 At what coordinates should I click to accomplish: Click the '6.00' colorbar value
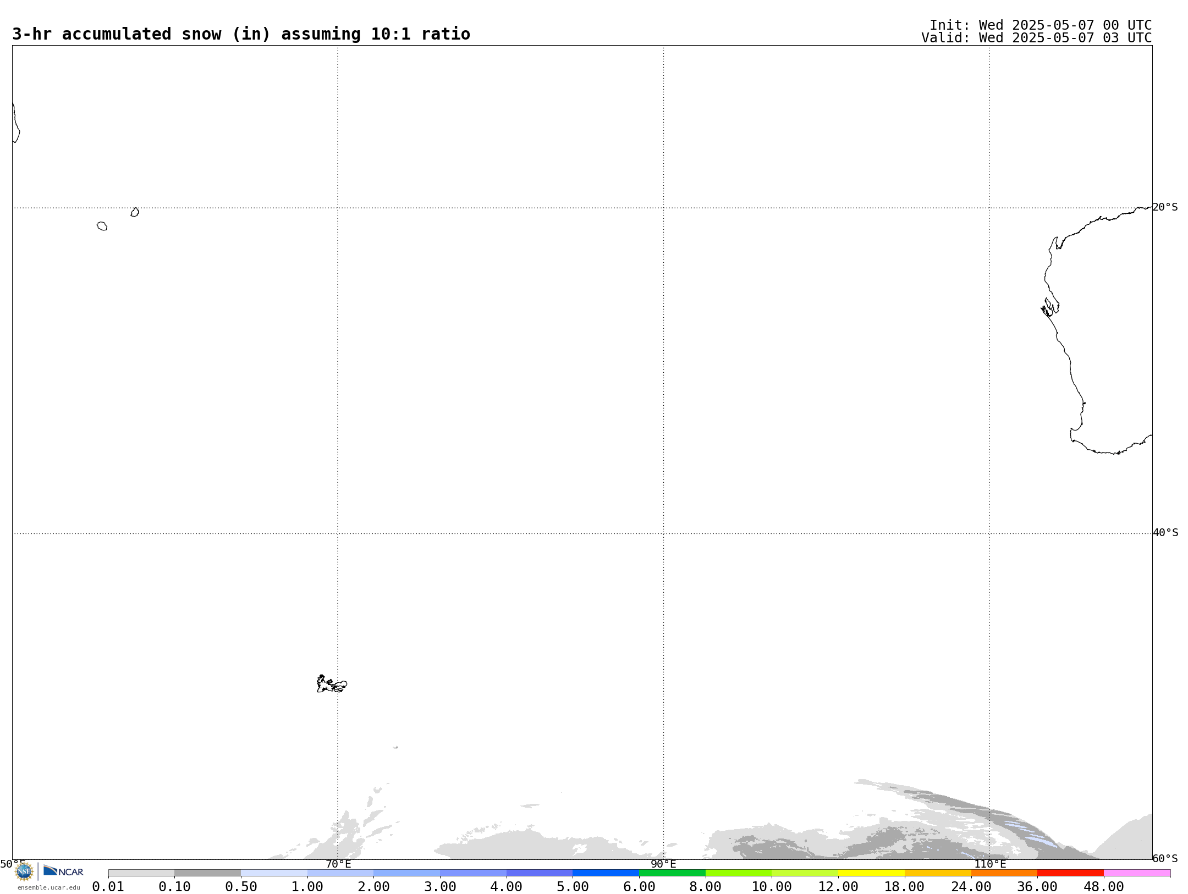tap(639, 887)
